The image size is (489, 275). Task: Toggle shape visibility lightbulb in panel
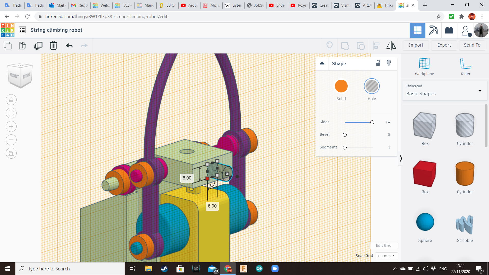[389, 63]
